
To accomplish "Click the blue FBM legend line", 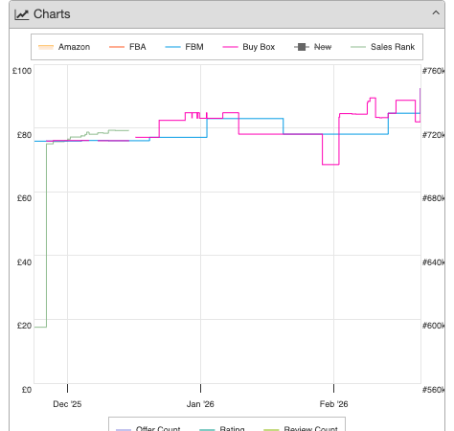I will click(x=172, y=47).
